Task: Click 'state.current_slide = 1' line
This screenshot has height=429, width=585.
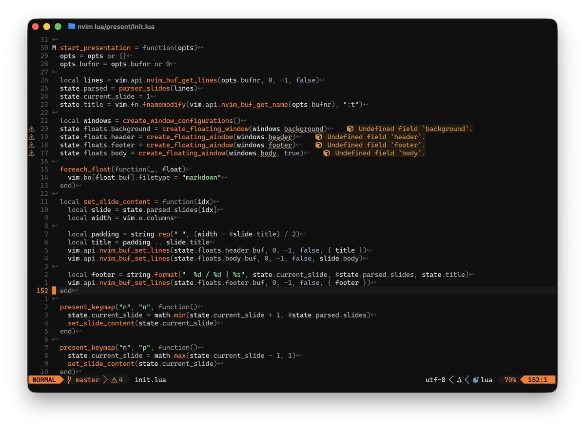Action: pos(105,96)
